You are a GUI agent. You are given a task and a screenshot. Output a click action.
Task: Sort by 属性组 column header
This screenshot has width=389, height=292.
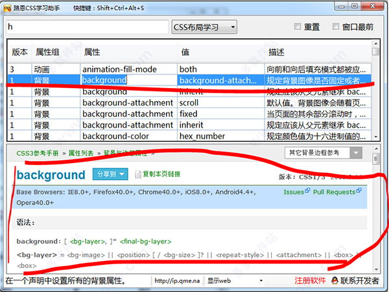[56, 52]
